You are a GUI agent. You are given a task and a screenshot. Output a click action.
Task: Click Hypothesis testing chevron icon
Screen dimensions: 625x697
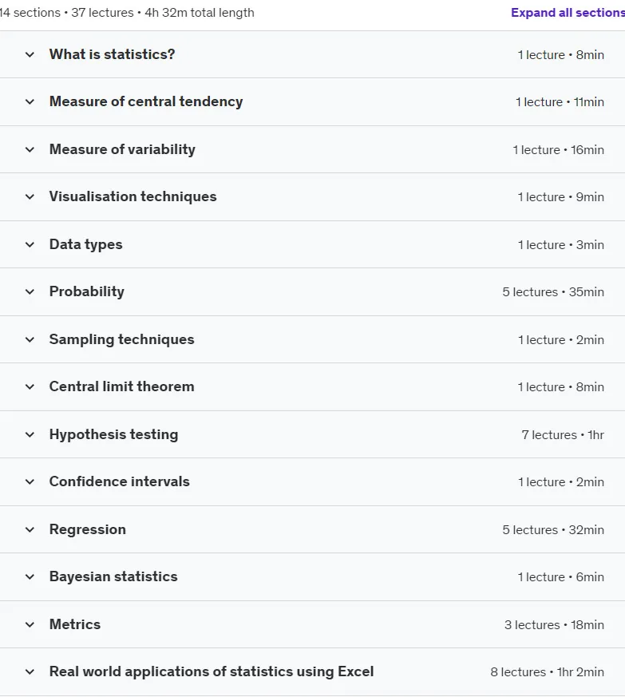click(x=30, y=435)
